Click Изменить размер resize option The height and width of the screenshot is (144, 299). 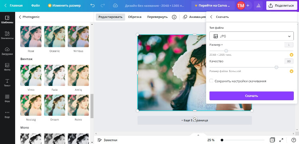pyautogui.click(x=64, y=6)
